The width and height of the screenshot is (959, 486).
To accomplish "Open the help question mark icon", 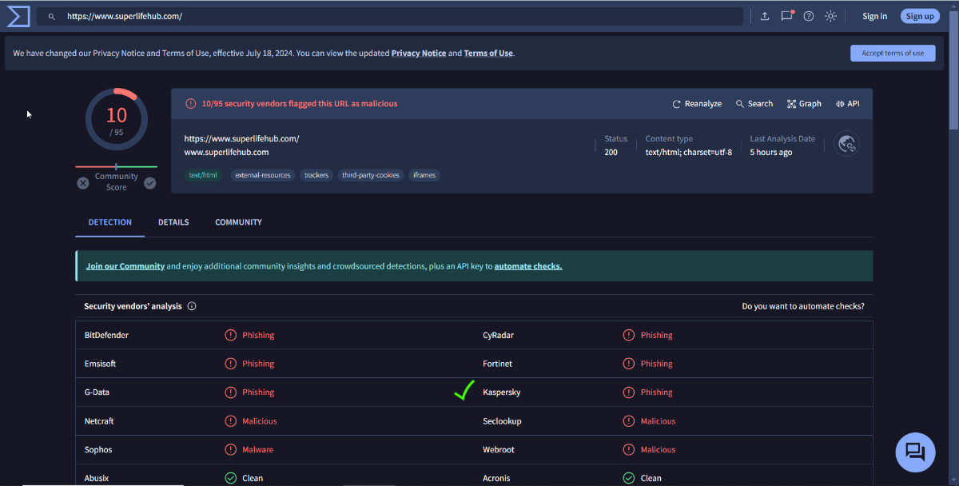I will 809,16.
